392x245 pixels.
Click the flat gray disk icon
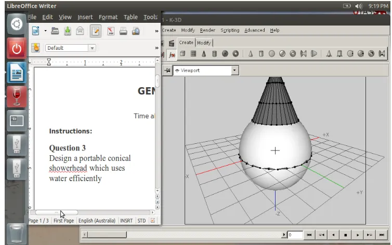click(x=272, y=53)
